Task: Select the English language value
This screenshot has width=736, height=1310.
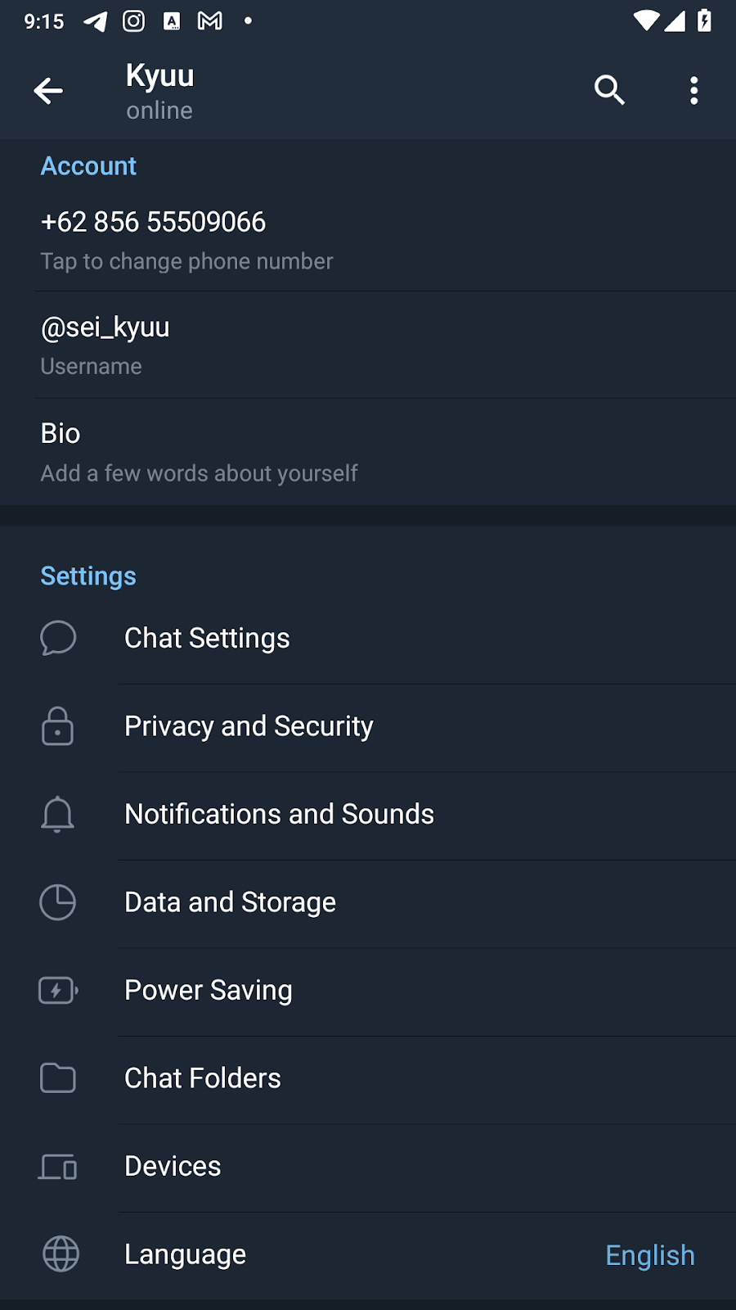Action: (649, 1255)
